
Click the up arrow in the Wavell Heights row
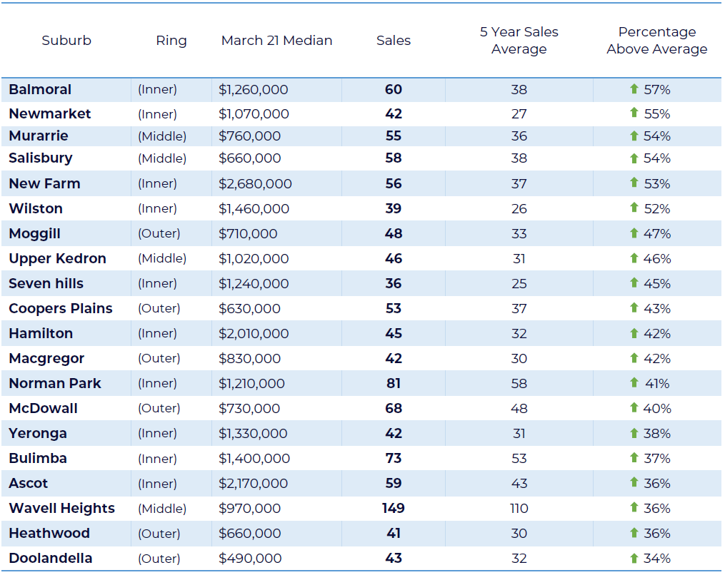pos(634,507)
